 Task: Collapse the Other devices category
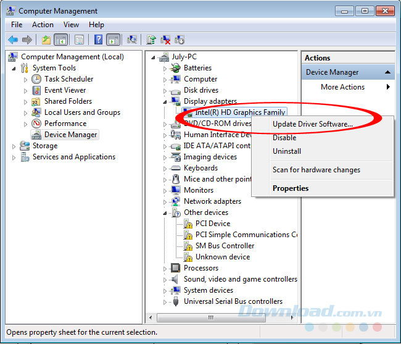click(165, 212)
